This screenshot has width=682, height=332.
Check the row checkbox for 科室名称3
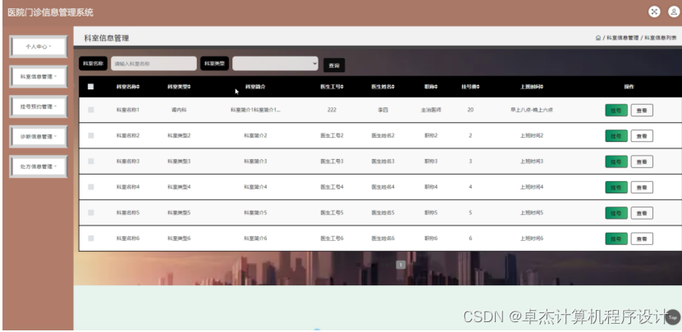(90, 161)
